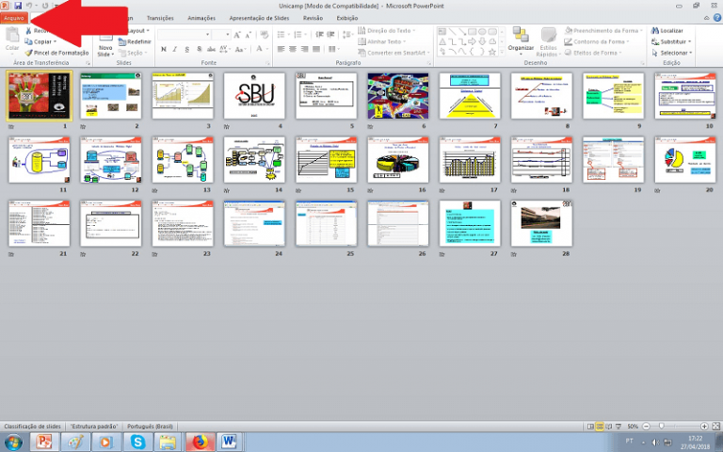
Task: Expand the Copiar dropdown arrow
Action: (56, 41)
